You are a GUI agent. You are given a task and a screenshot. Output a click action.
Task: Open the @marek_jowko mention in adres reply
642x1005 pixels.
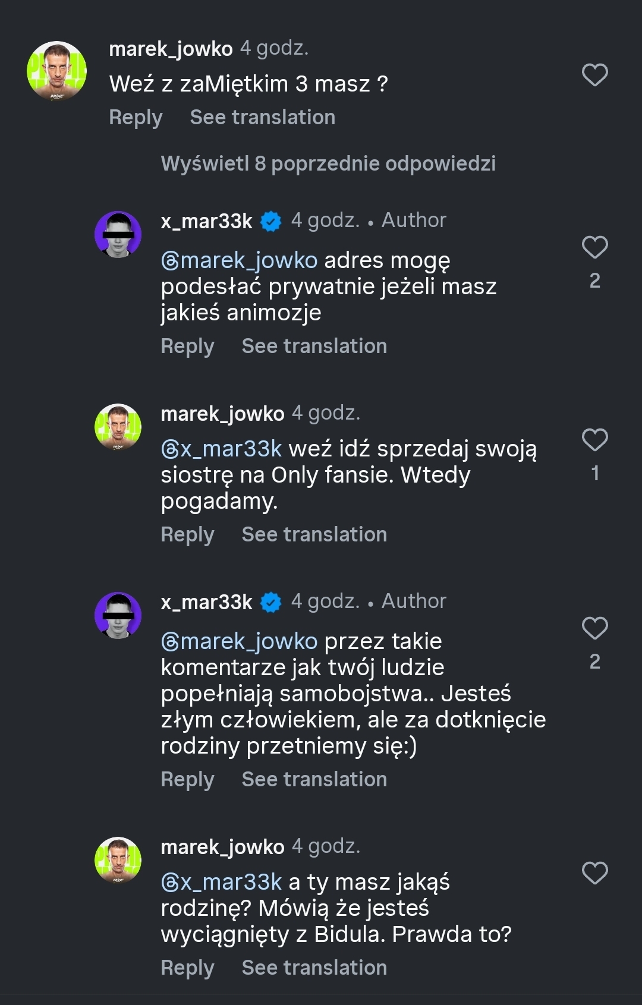coord(240,261)
